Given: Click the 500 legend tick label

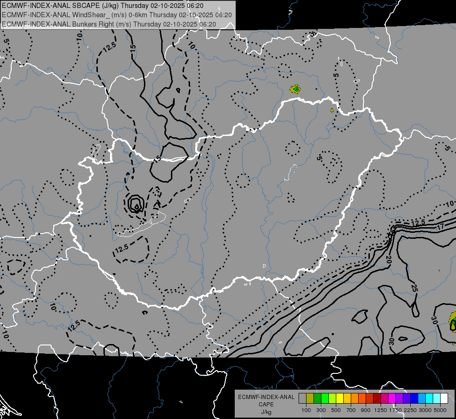Looking at the screenshot, I should click(x=336, y=410).
